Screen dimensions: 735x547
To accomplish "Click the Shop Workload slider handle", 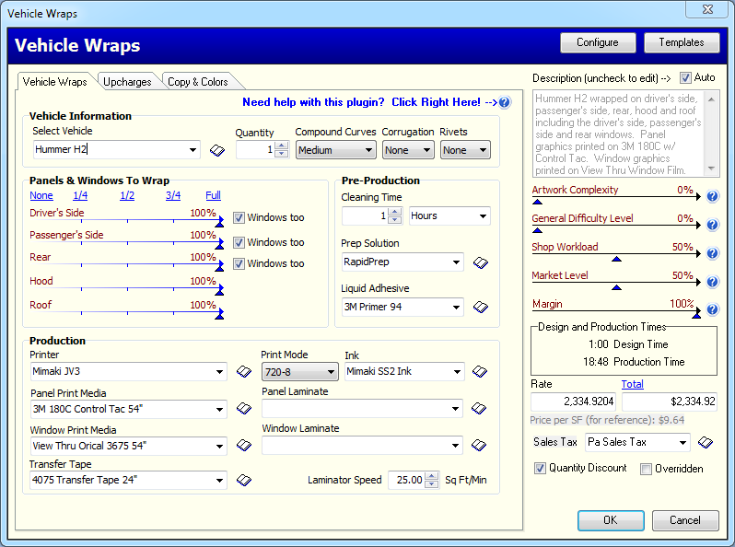I will (x=616, y=259).
